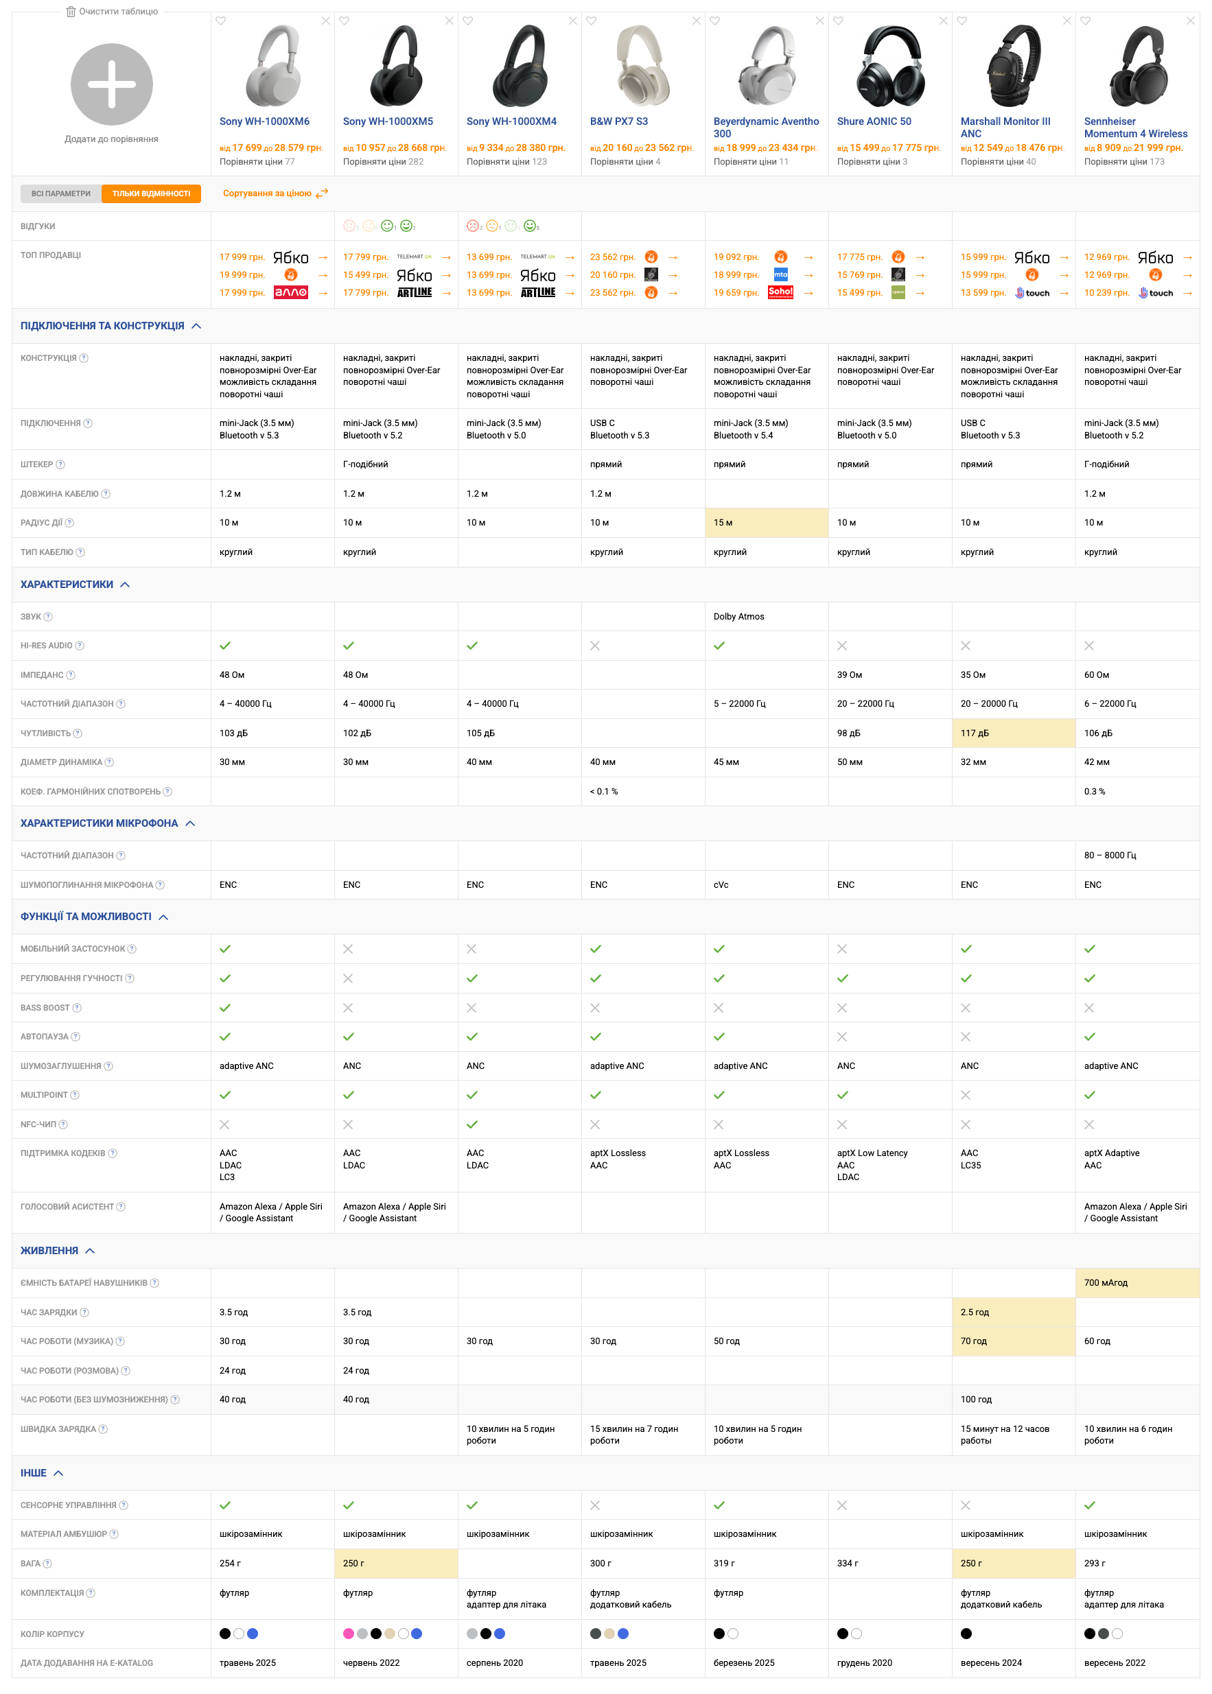Click Allo store logo under Sony WH-1000XM6

(x=290, y=292)
